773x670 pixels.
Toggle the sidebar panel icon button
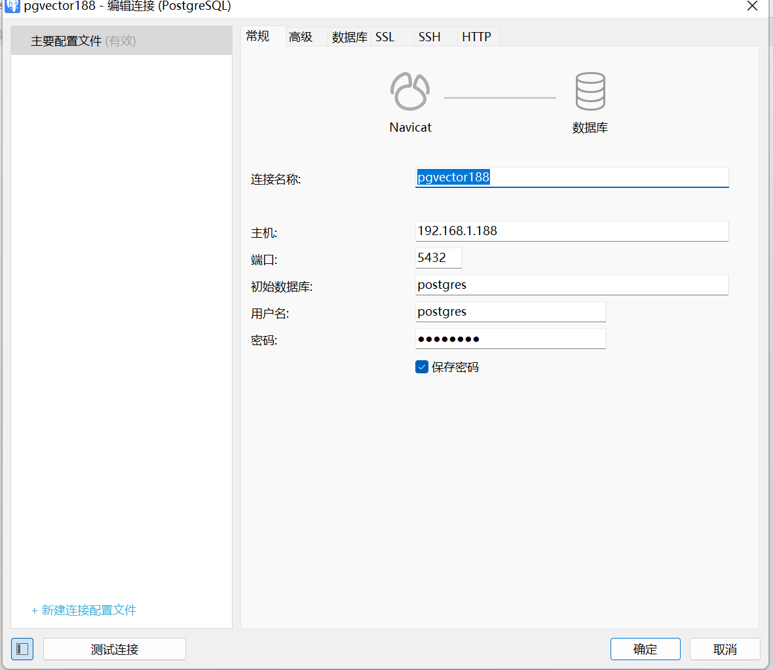pos(22,649)
